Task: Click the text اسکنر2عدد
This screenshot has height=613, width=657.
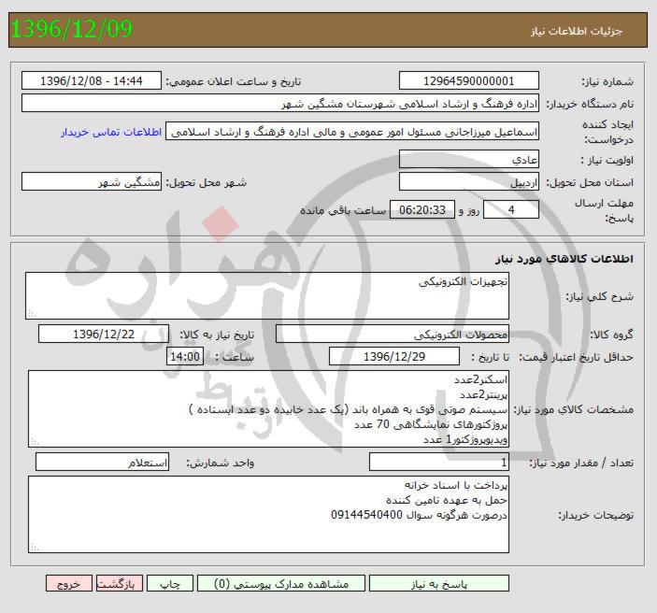Action: (x=481, y=379)
